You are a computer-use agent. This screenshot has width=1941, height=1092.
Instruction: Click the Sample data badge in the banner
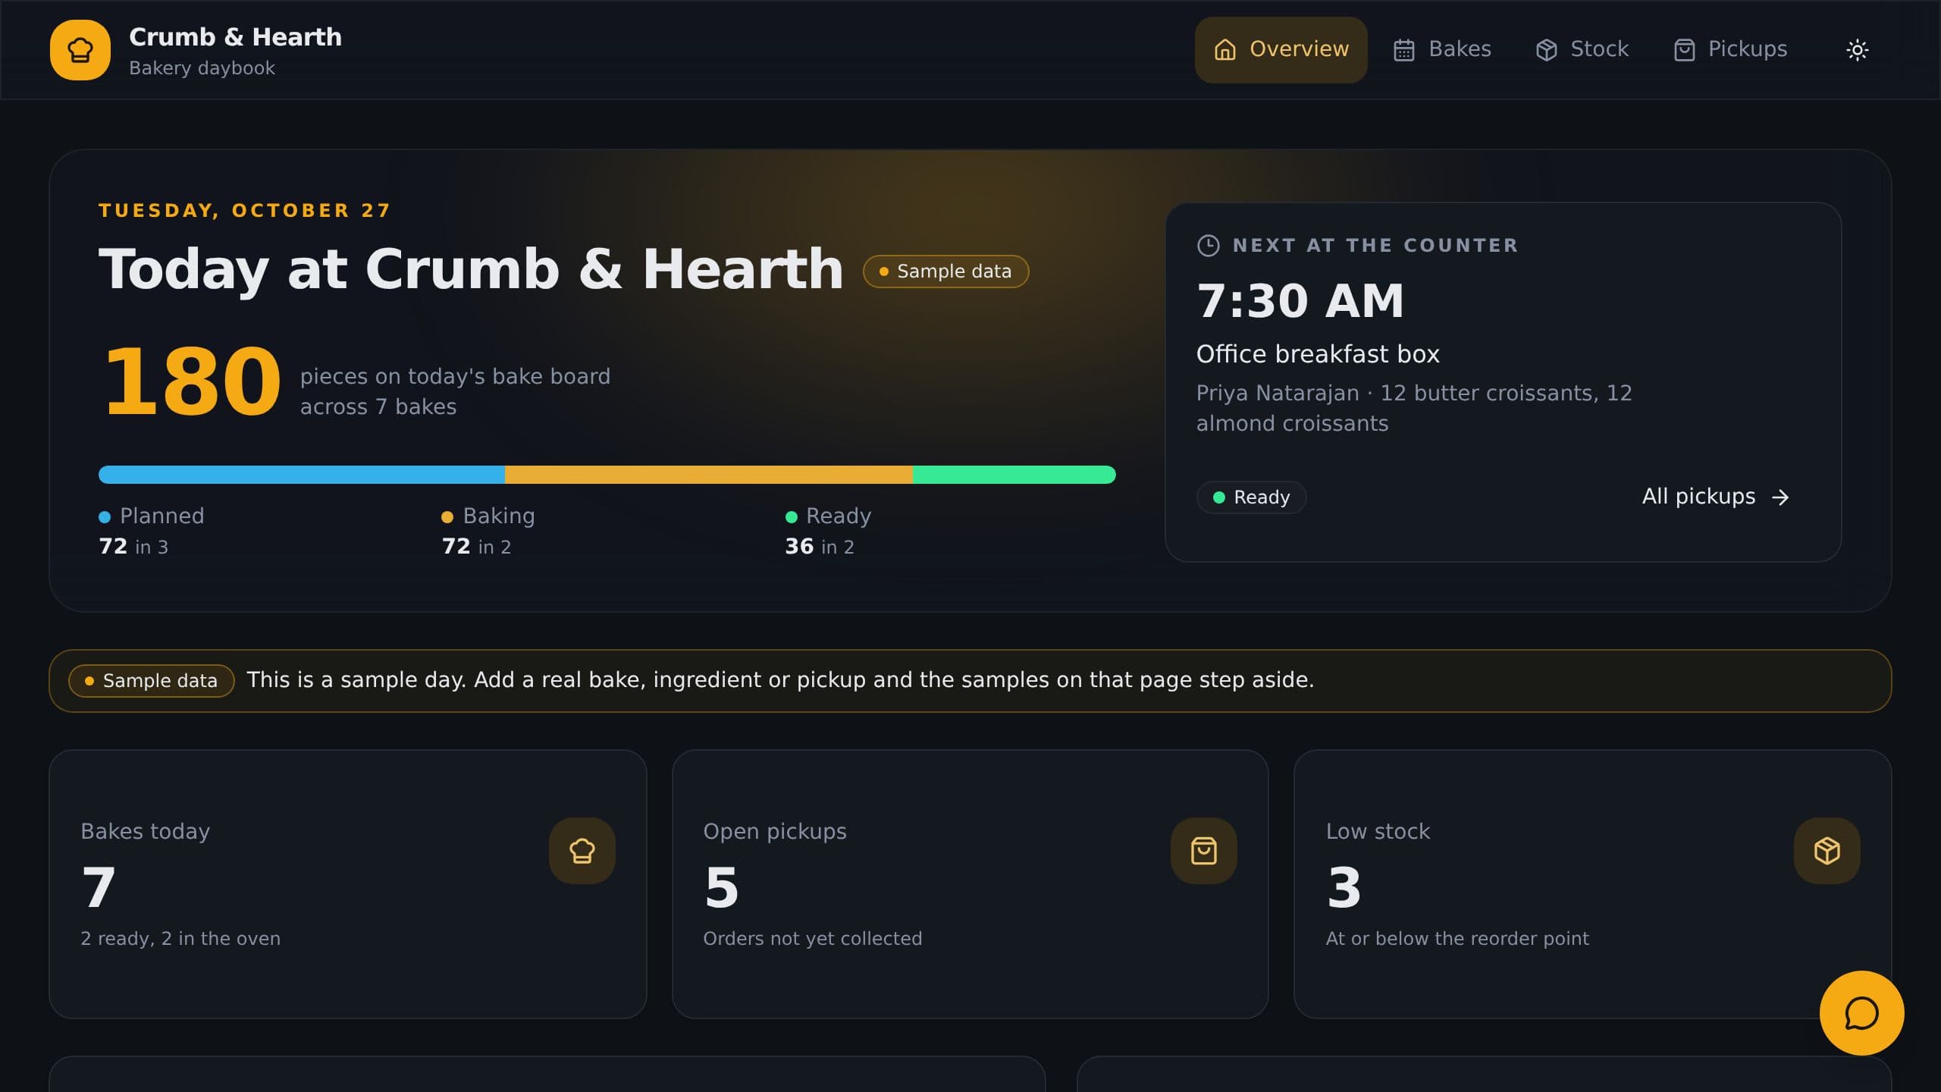[151, 681]
